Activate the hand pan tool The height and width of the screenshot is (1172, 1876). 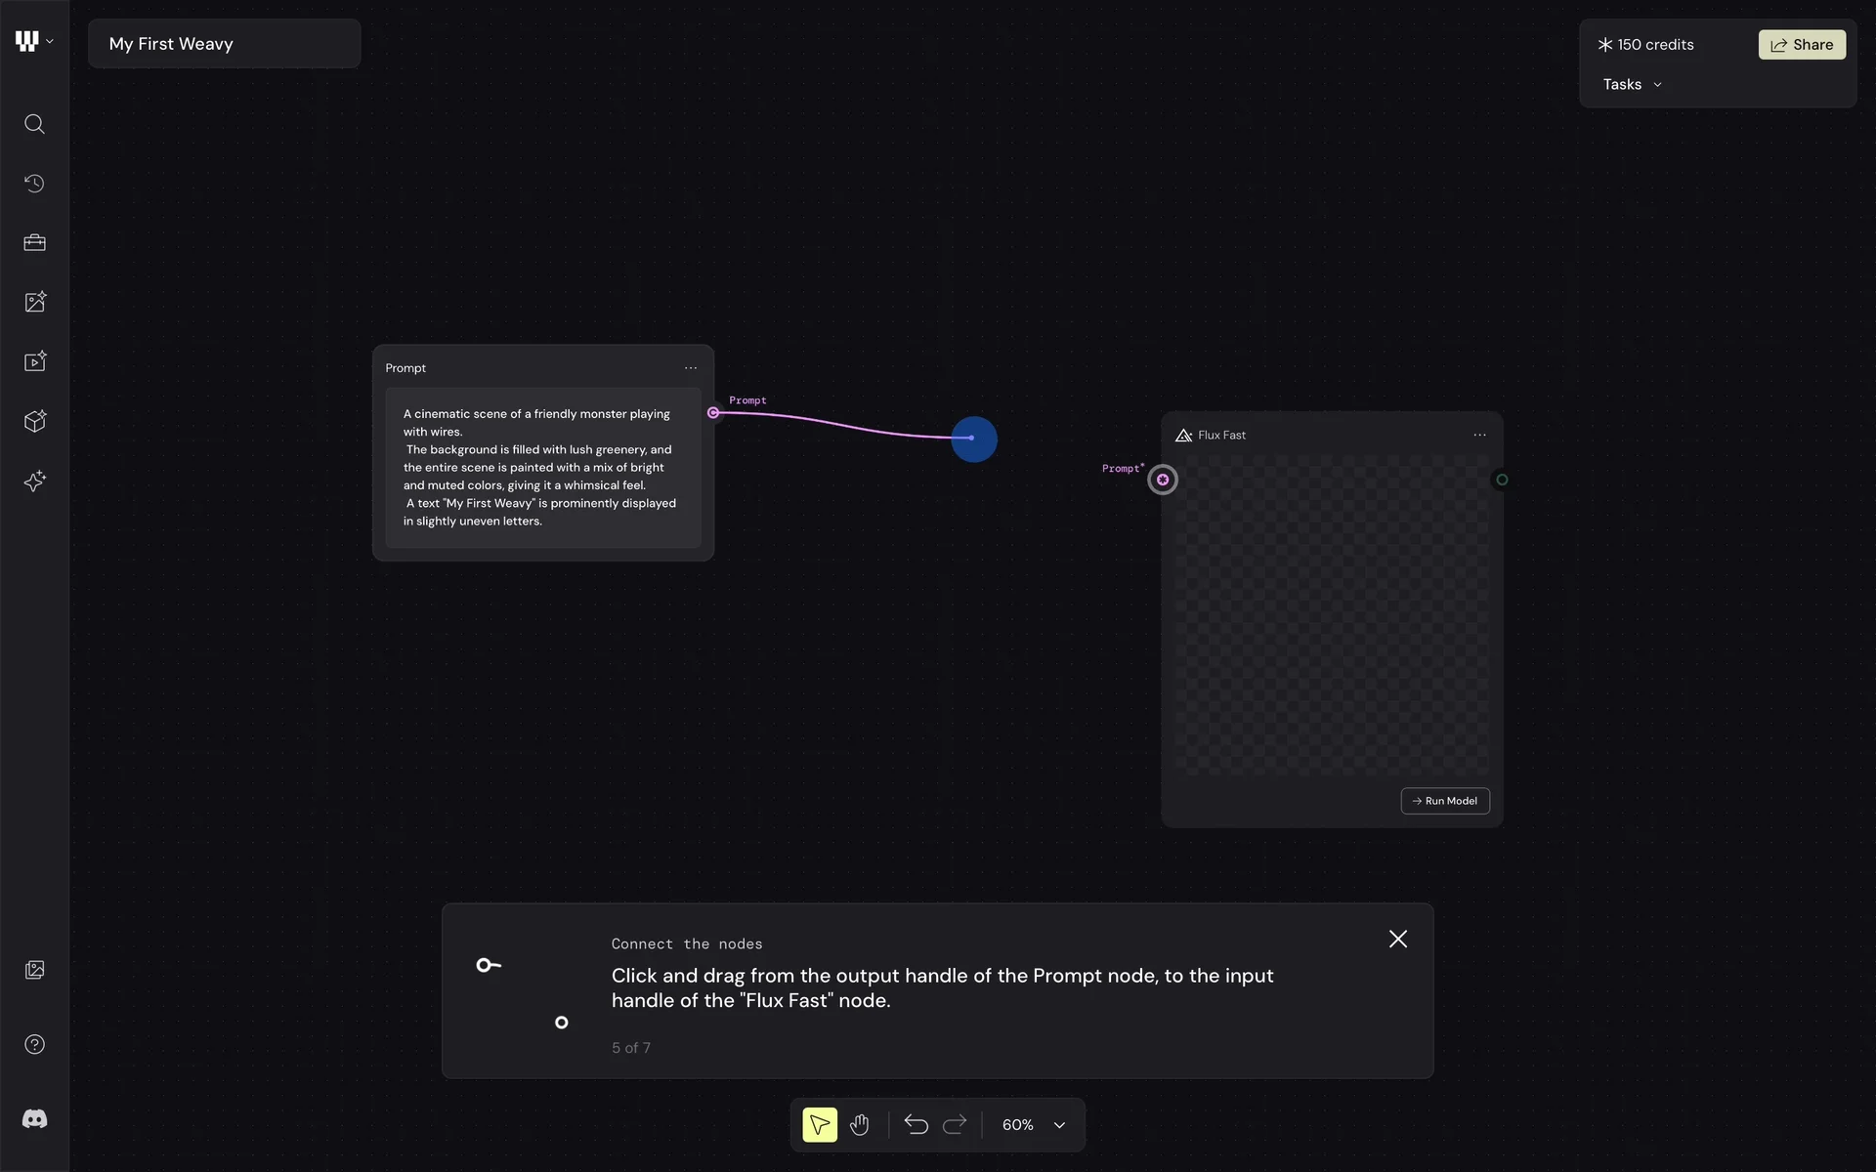click(x=859, y=1125)
